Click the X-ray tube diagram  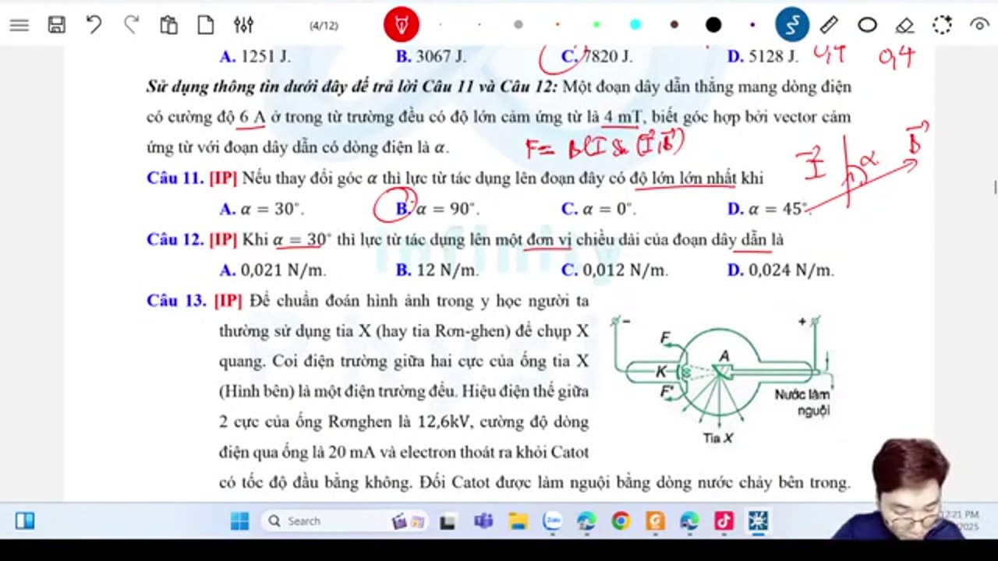tap(722, 379)
